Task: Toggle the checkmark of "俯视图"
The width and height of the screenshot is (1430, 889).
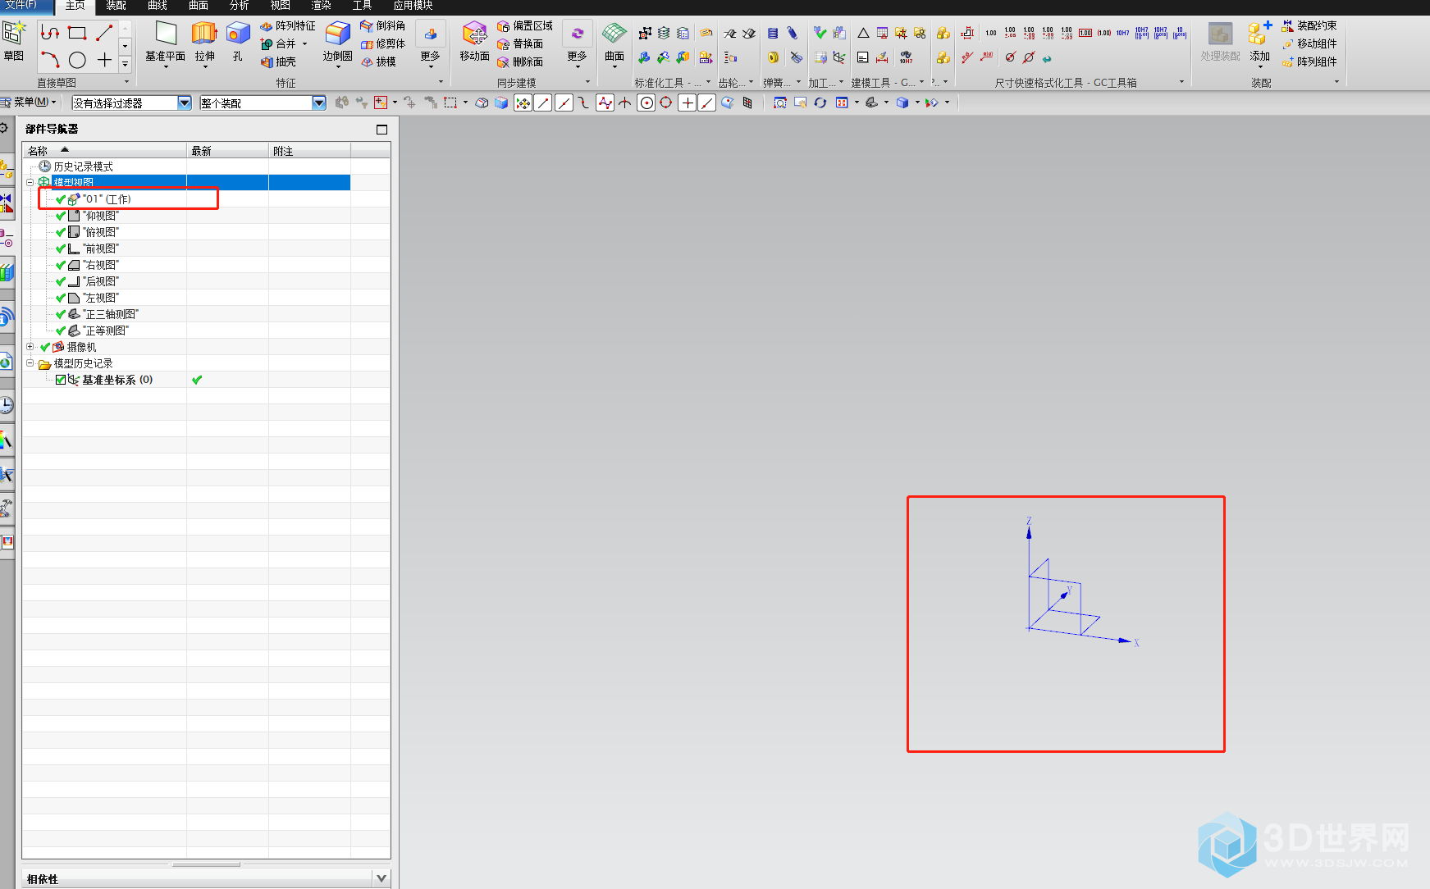Action: pyautogui.click(x=61, y=232)
